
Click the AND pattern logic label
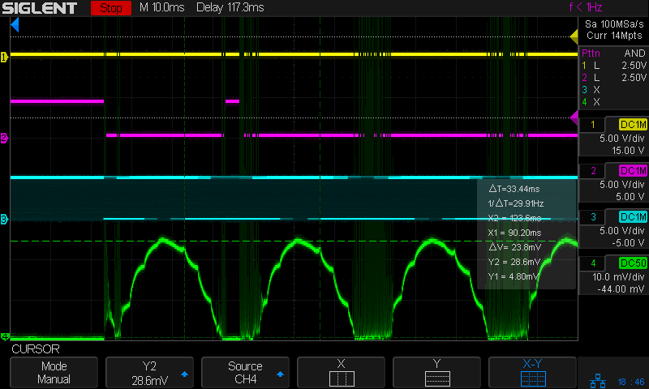point(634,53)
